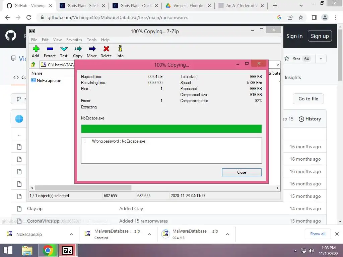Image resolution: width=343 pixels, height=257 pixels.
Task: Open the Windows Start menu
Action: tap(8, 250)
